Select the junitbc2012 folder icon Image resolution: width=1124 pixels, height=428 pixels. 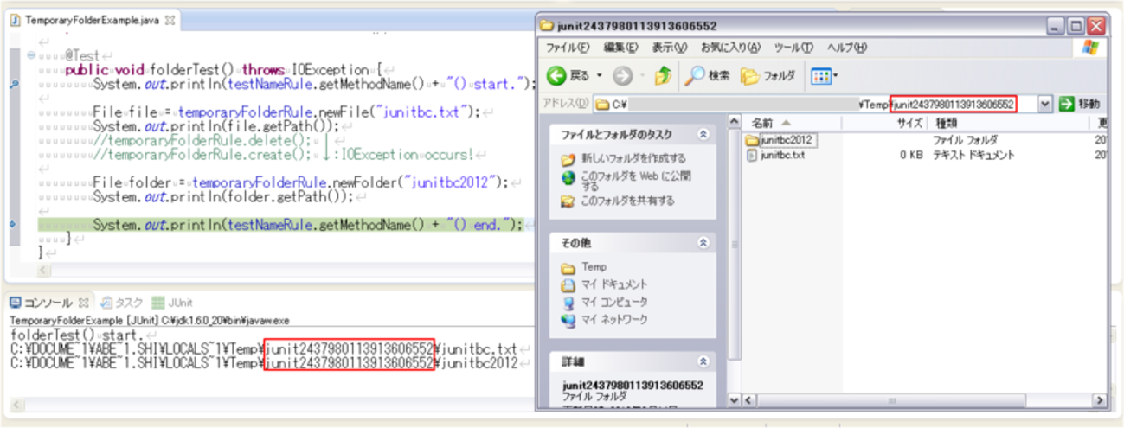pos(752,140)
